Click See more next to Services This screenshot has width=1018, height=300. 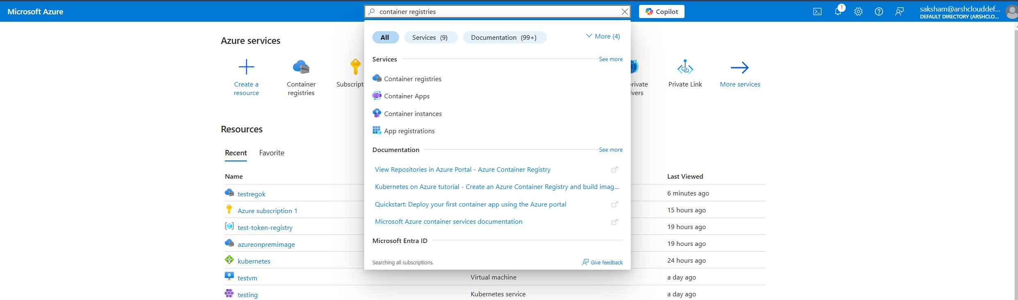tap(610, 59)
